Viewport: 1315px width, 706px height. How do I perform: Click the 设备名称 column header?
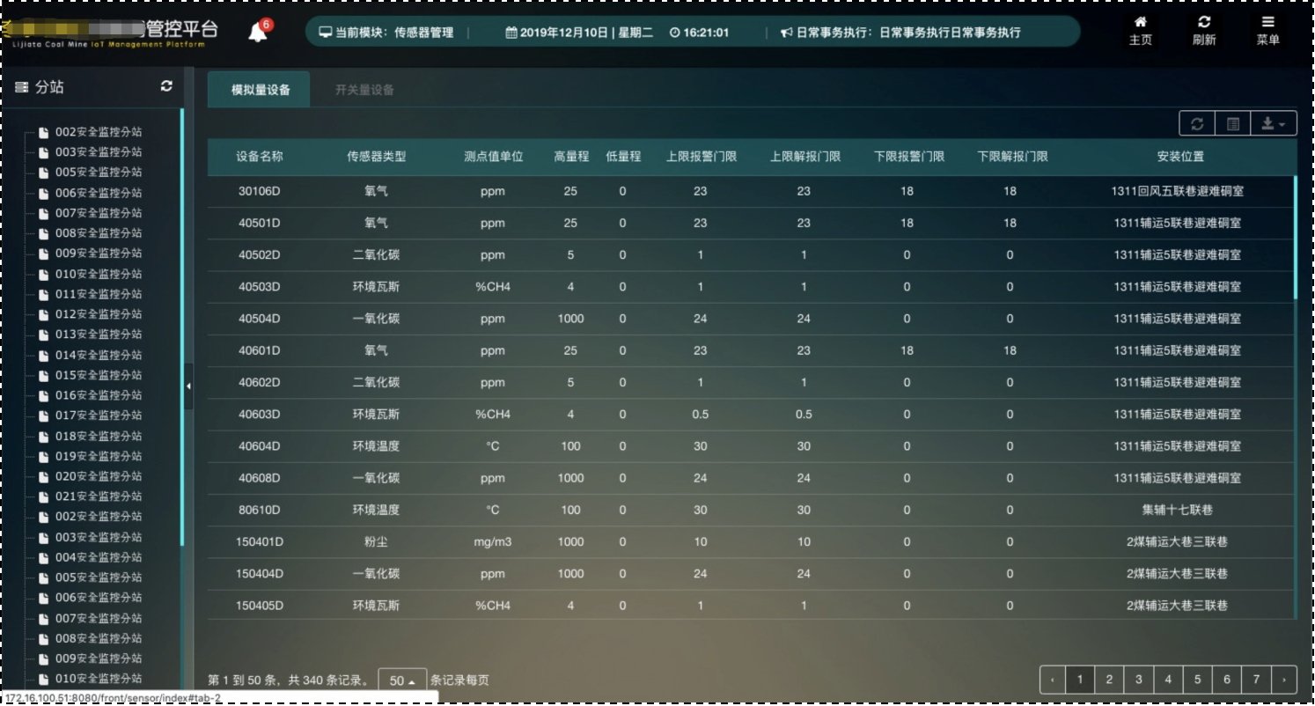[260, 157]
